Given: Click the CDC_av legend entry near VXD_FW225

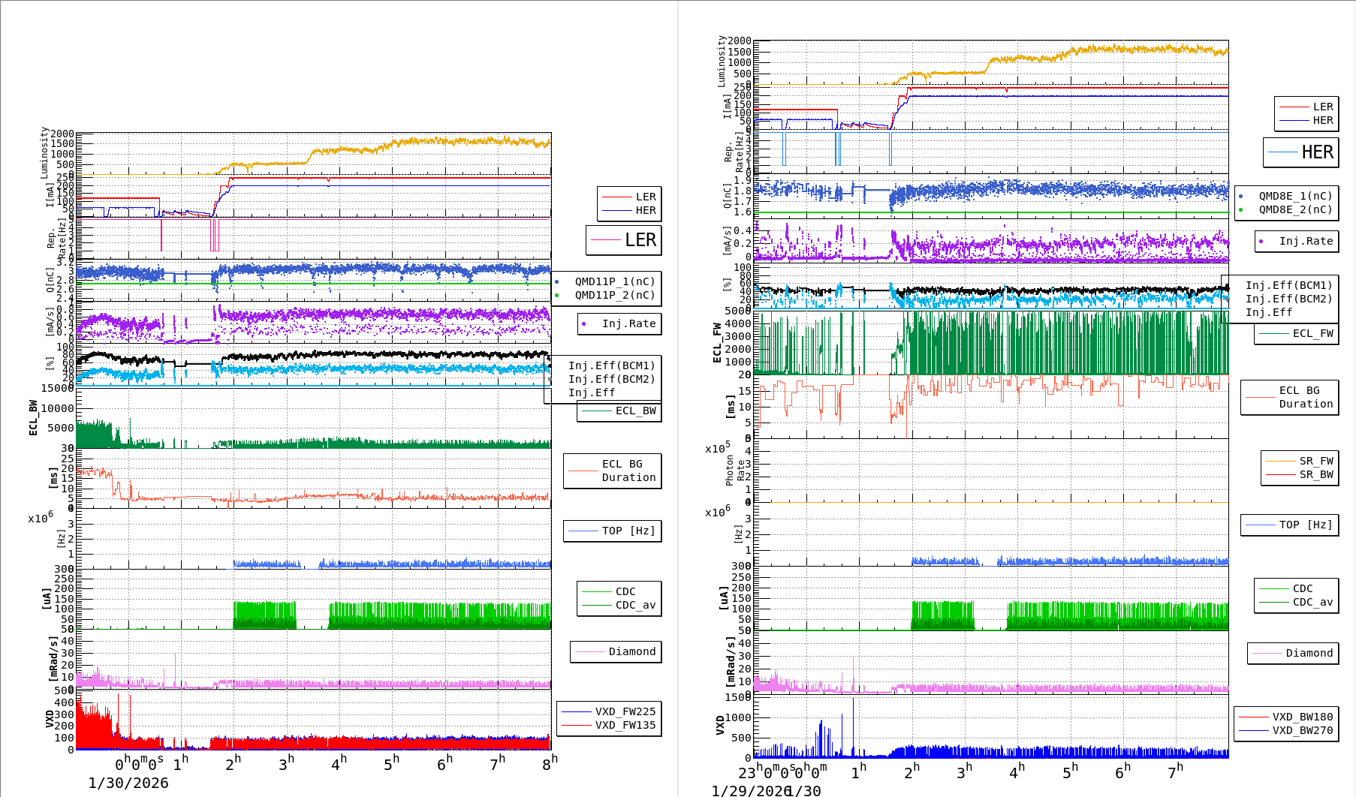Looking at the screenshot, I should pos(635,605).
